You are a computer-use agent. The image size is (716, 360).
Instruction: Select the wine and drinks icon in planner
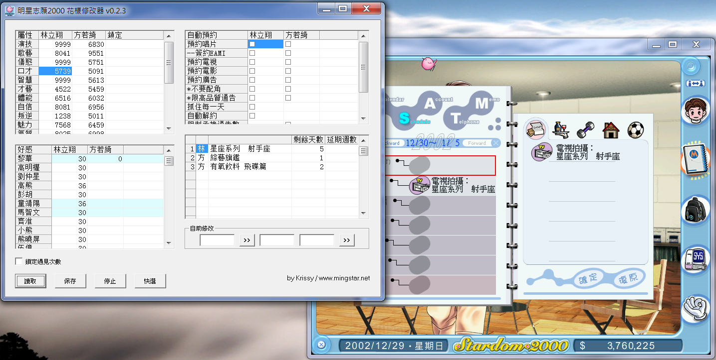(562, 129)
